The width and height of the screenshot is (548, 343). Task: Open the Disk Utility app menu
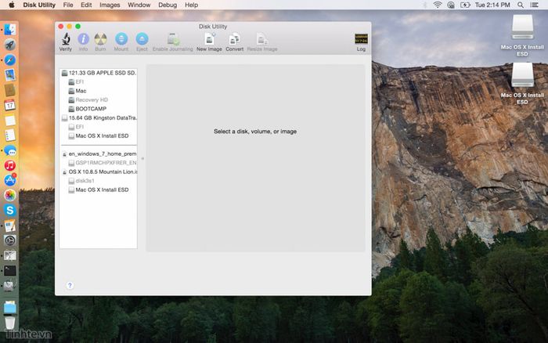click(39, 5)
